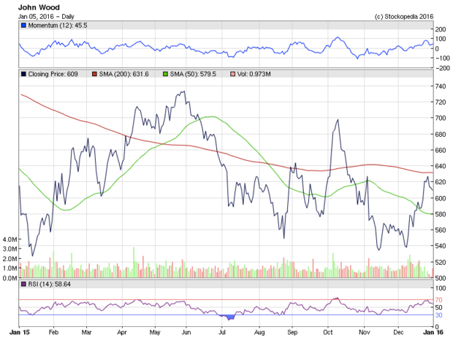453x343 pixels.
Task: Click the 'RSI (14): 58.64' label
Action: coord(50,284)
